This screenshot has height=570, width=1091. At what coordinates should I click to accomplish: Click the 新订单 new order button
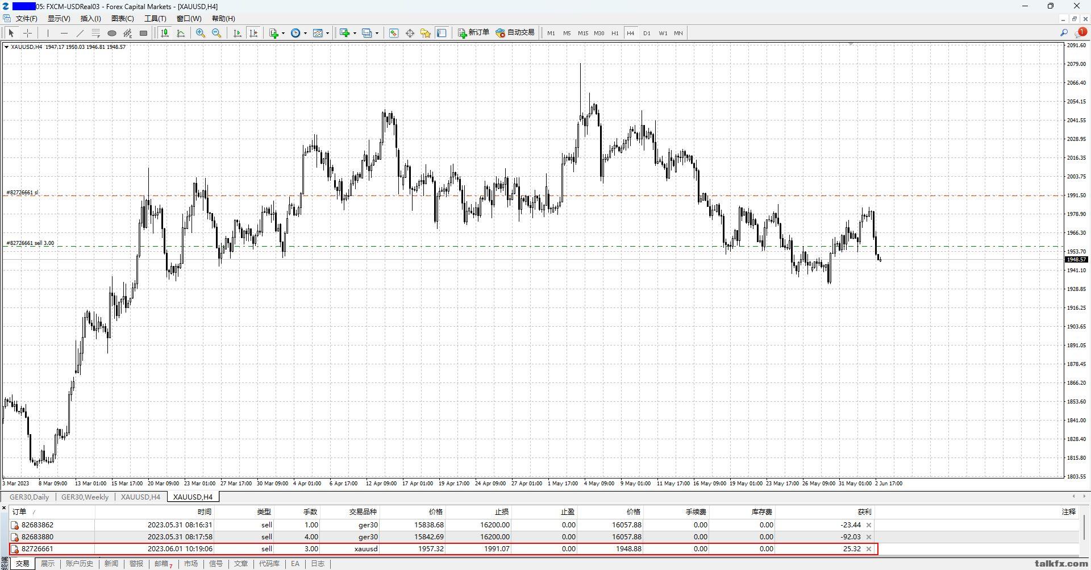tap(474, 33)
